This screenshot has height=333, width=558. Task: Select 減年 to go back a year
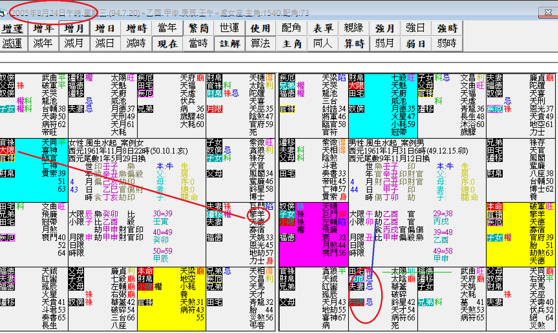[x=44, y=44]
